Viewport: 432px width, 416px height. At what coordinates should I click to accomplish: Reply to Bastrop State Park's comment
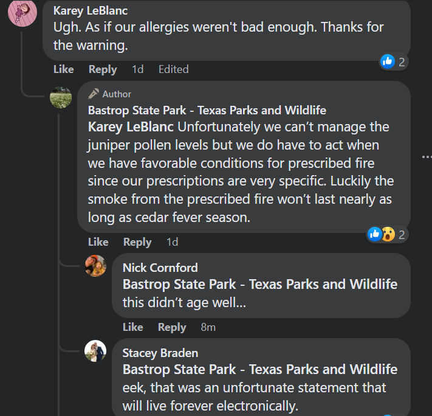[137, 242]
